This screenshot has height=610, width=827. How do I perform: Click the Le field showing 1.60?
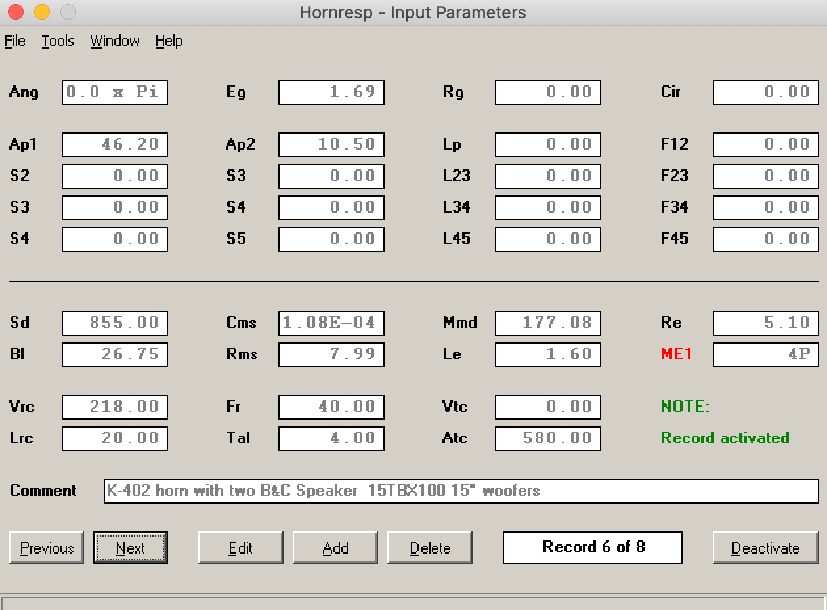coord(548,355)
